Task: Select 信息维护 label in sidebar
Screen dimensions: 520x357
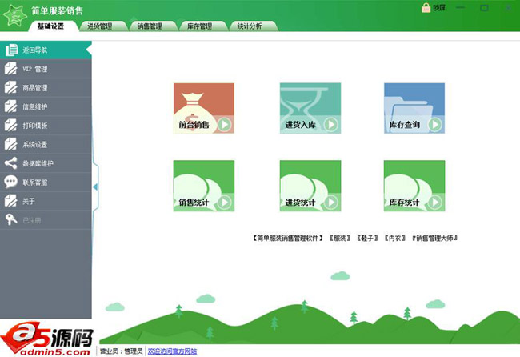Action: [x=35, y=106]
